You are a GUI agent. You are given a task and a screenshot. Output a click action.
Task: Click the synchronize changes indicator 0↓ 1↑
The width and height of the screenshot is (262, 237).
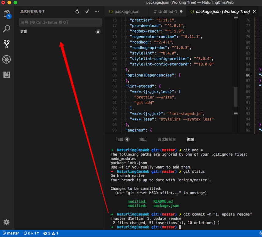(31, 233)
